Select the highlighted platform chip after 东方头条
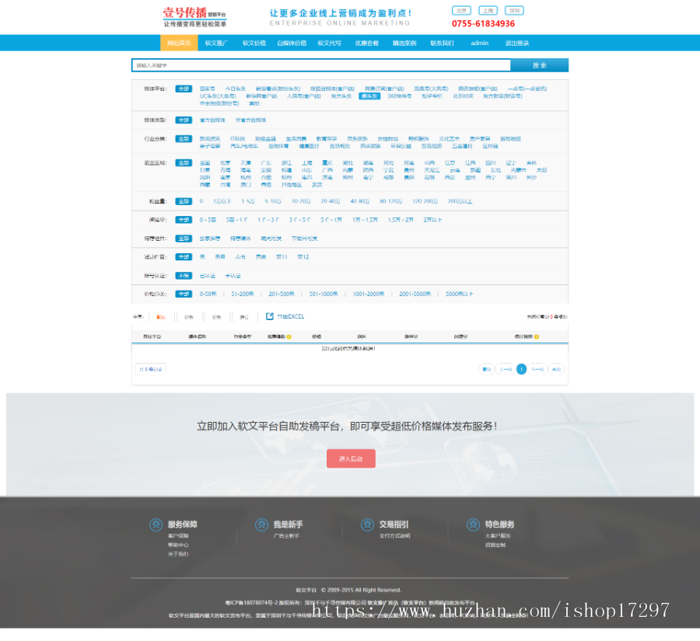Screen dimensions: 700x641 (x=369, y=96)
